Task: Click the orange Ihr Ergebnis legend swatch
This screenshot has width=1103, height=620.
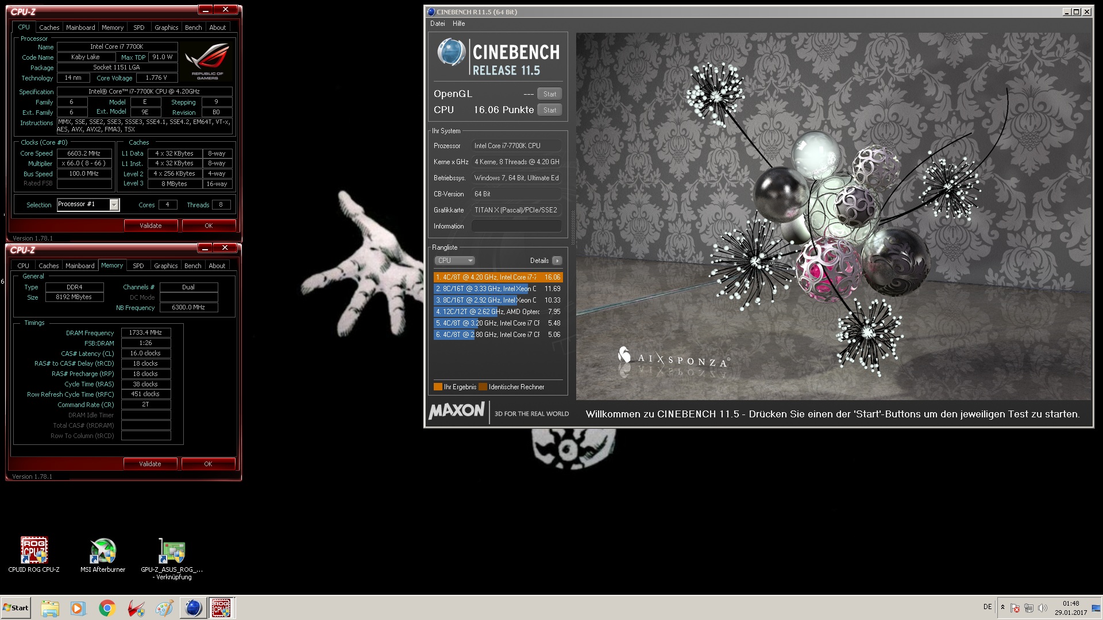Action: click(438, 387)
